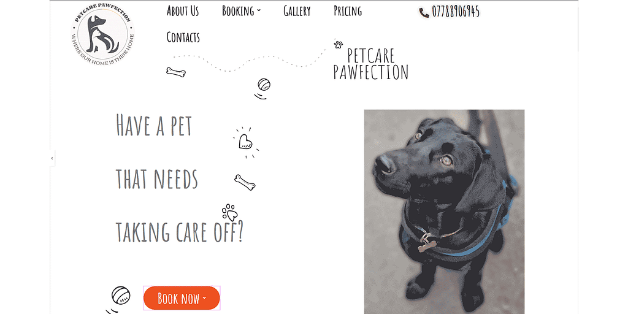Click the paw print doodle above 'care off'

(229, 212)
